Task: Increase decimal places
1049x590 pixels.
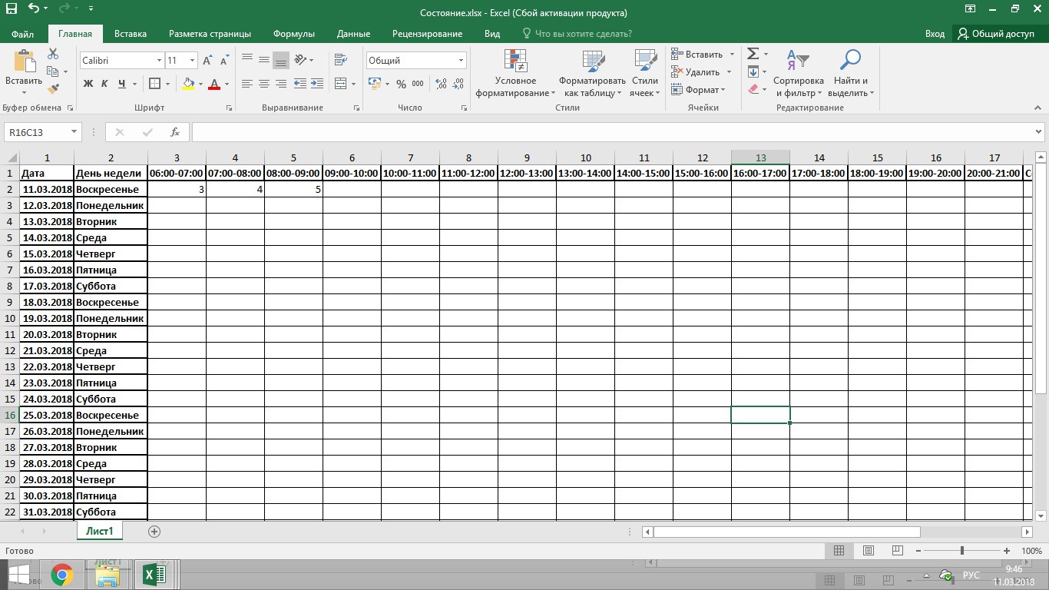Action: click(x=442, y=84)
